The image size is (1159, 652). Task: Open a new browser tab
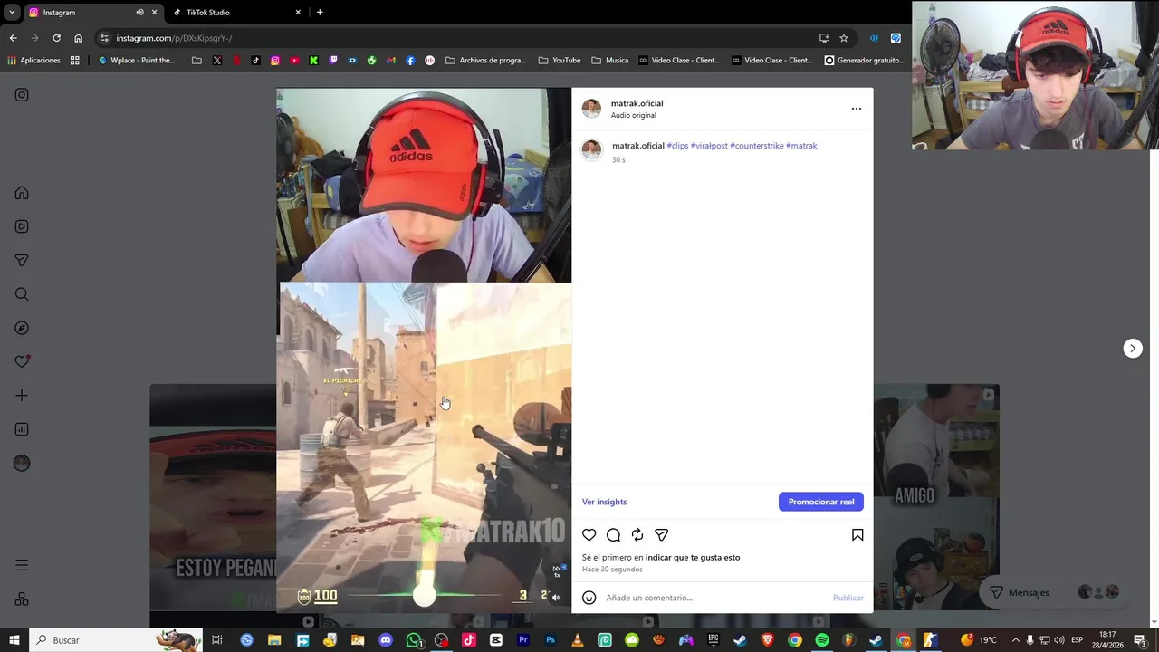tap(320, 13)
